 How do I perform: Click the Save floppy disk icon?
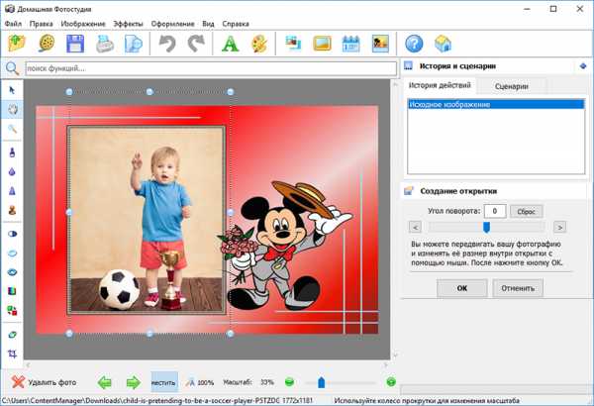(x=75, y=44)
